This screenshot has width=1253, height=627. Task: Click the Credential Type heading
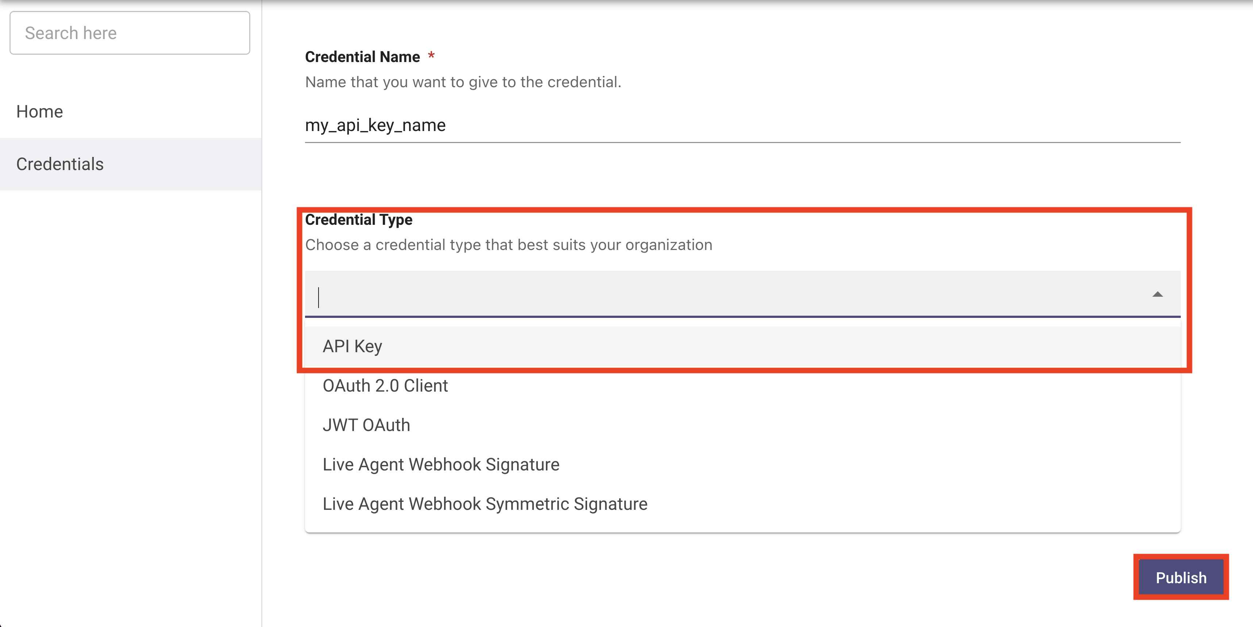coord(359,220)
